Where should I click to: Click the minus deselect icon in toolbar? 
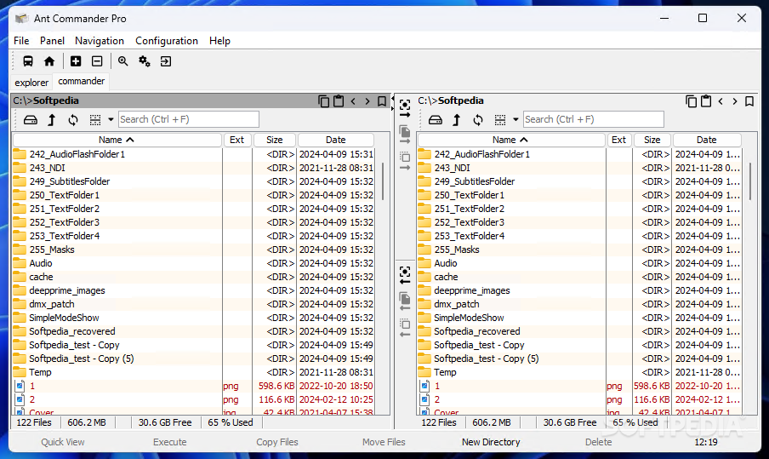[97, 61]
